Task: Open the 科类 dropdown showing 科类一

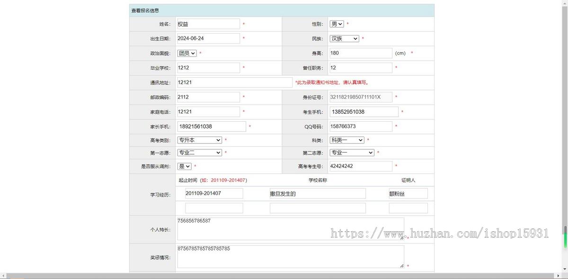Action: click(x=347, y=140)
